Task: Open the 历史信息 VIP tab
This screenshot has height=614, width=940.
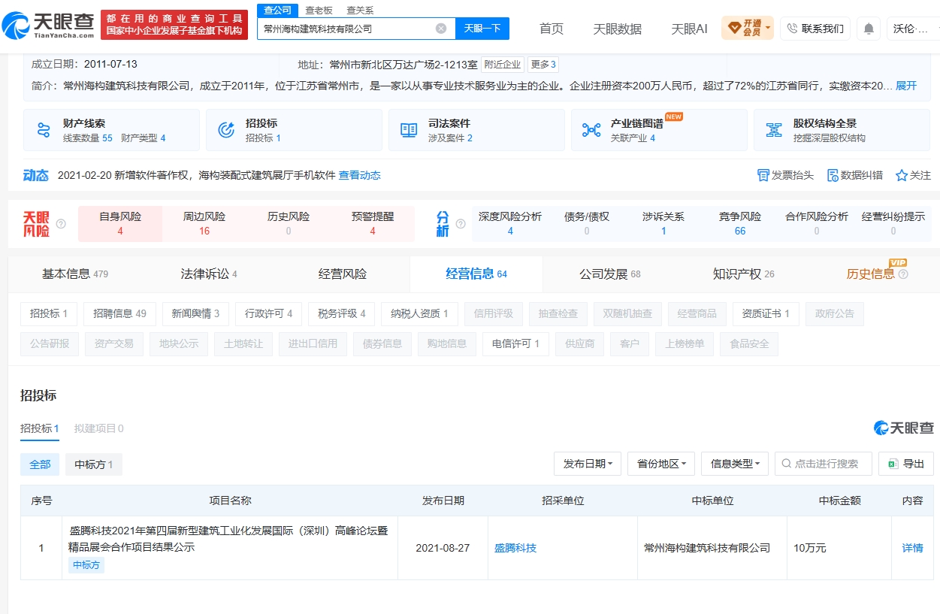Action: click(x=877, y=274)
